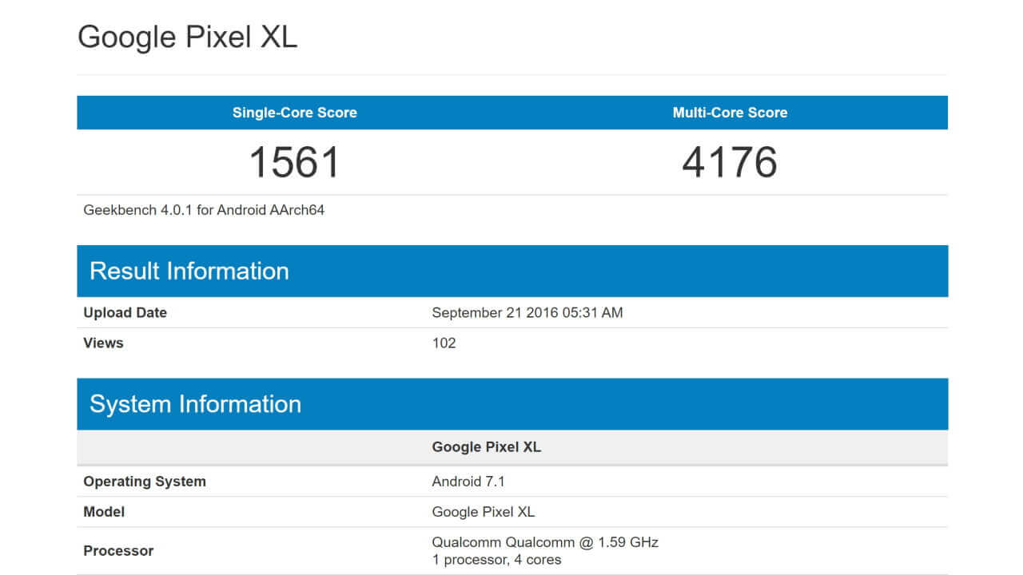Click the Operating System row label
This screenshot has height=575, width=1023.
(145, 481)
